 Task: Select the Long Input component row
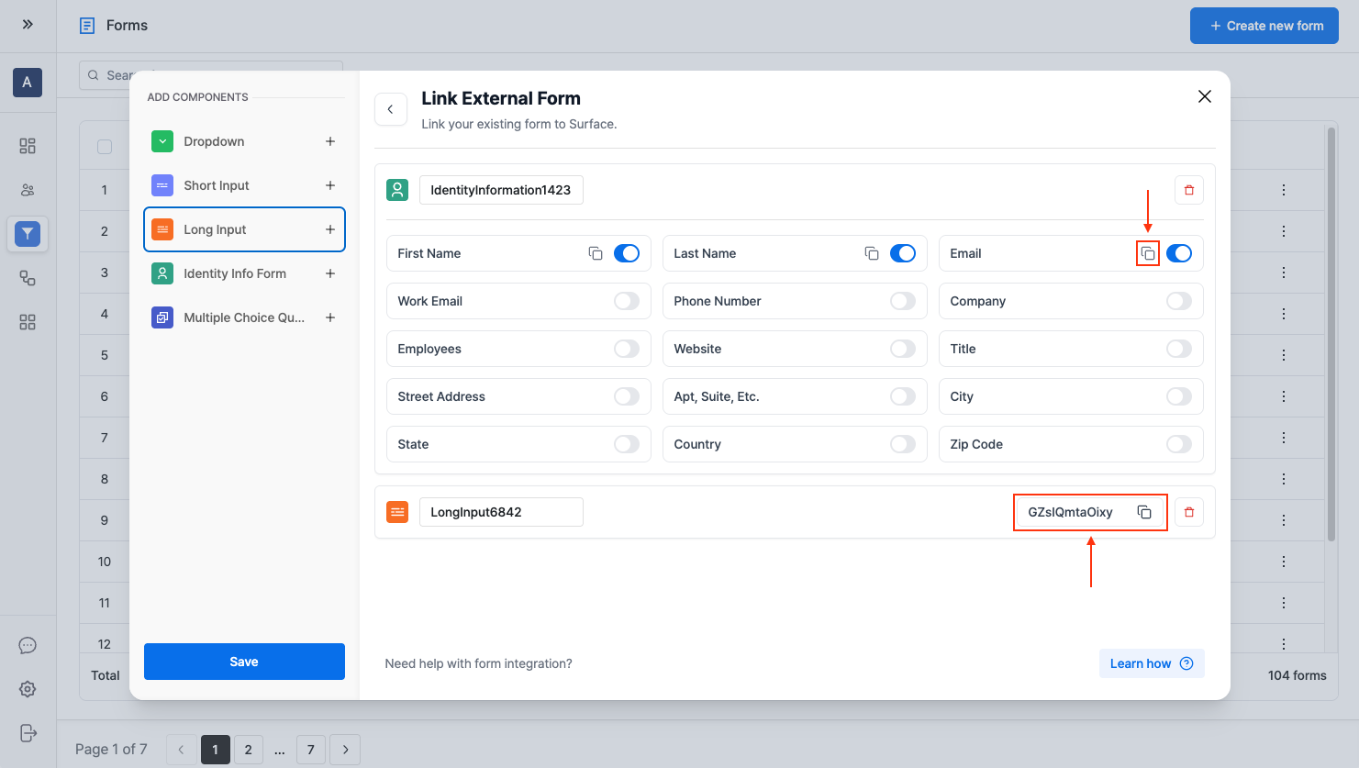point(244,229)
